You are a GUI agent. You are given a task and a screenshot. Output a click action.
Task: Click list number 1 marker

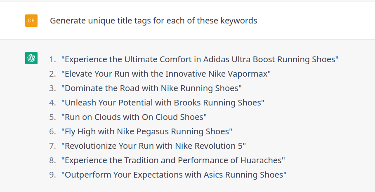coord(52,59)
